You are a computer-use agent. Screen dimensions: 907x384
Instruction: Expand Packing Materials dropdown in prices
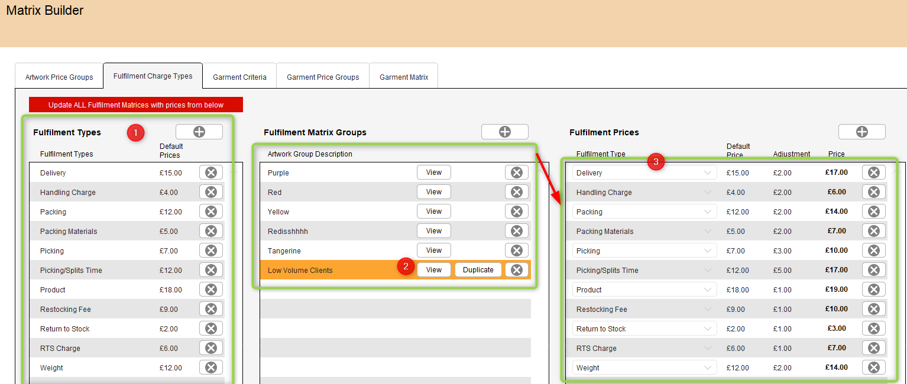point(644,231)
